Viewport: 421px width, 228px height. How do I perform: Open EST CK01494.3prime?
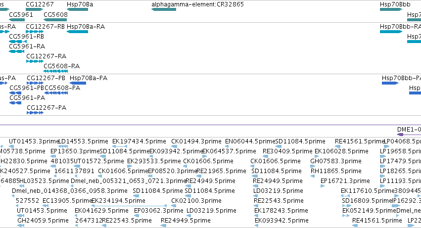coord(196,141)
